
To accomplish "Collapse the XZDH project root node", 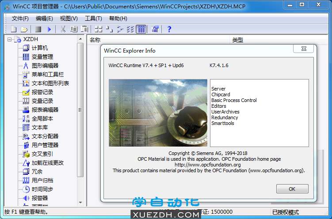I will tap(9, 39).
